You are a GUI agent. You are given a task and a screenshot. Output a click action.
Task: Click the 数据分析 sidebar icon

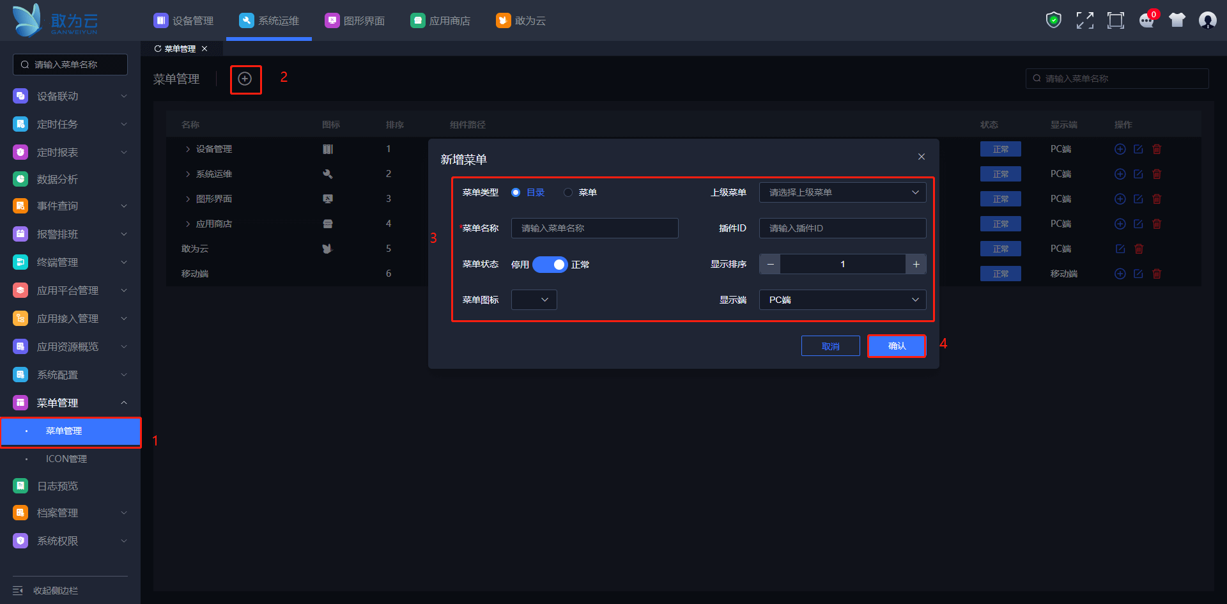tap(20, 179)
